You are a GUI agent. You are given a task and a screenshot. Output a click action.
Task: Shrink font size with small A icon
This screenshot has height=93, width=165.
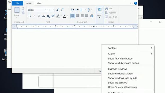62,10
